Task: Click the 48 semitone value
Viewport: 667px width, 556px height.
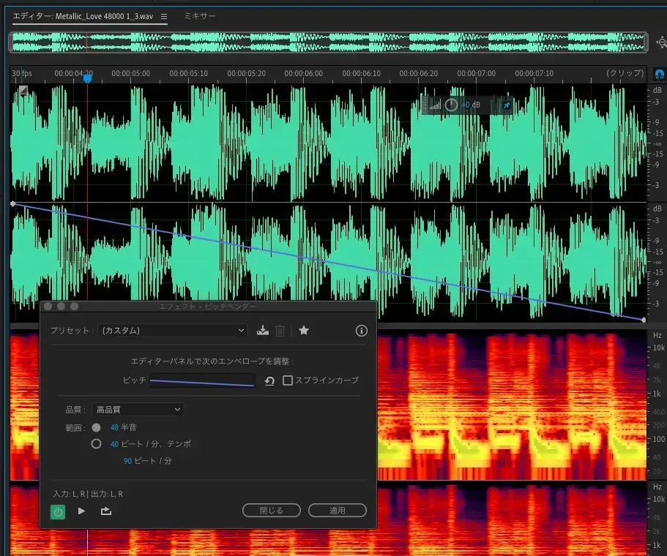Action: pos(114,428)
